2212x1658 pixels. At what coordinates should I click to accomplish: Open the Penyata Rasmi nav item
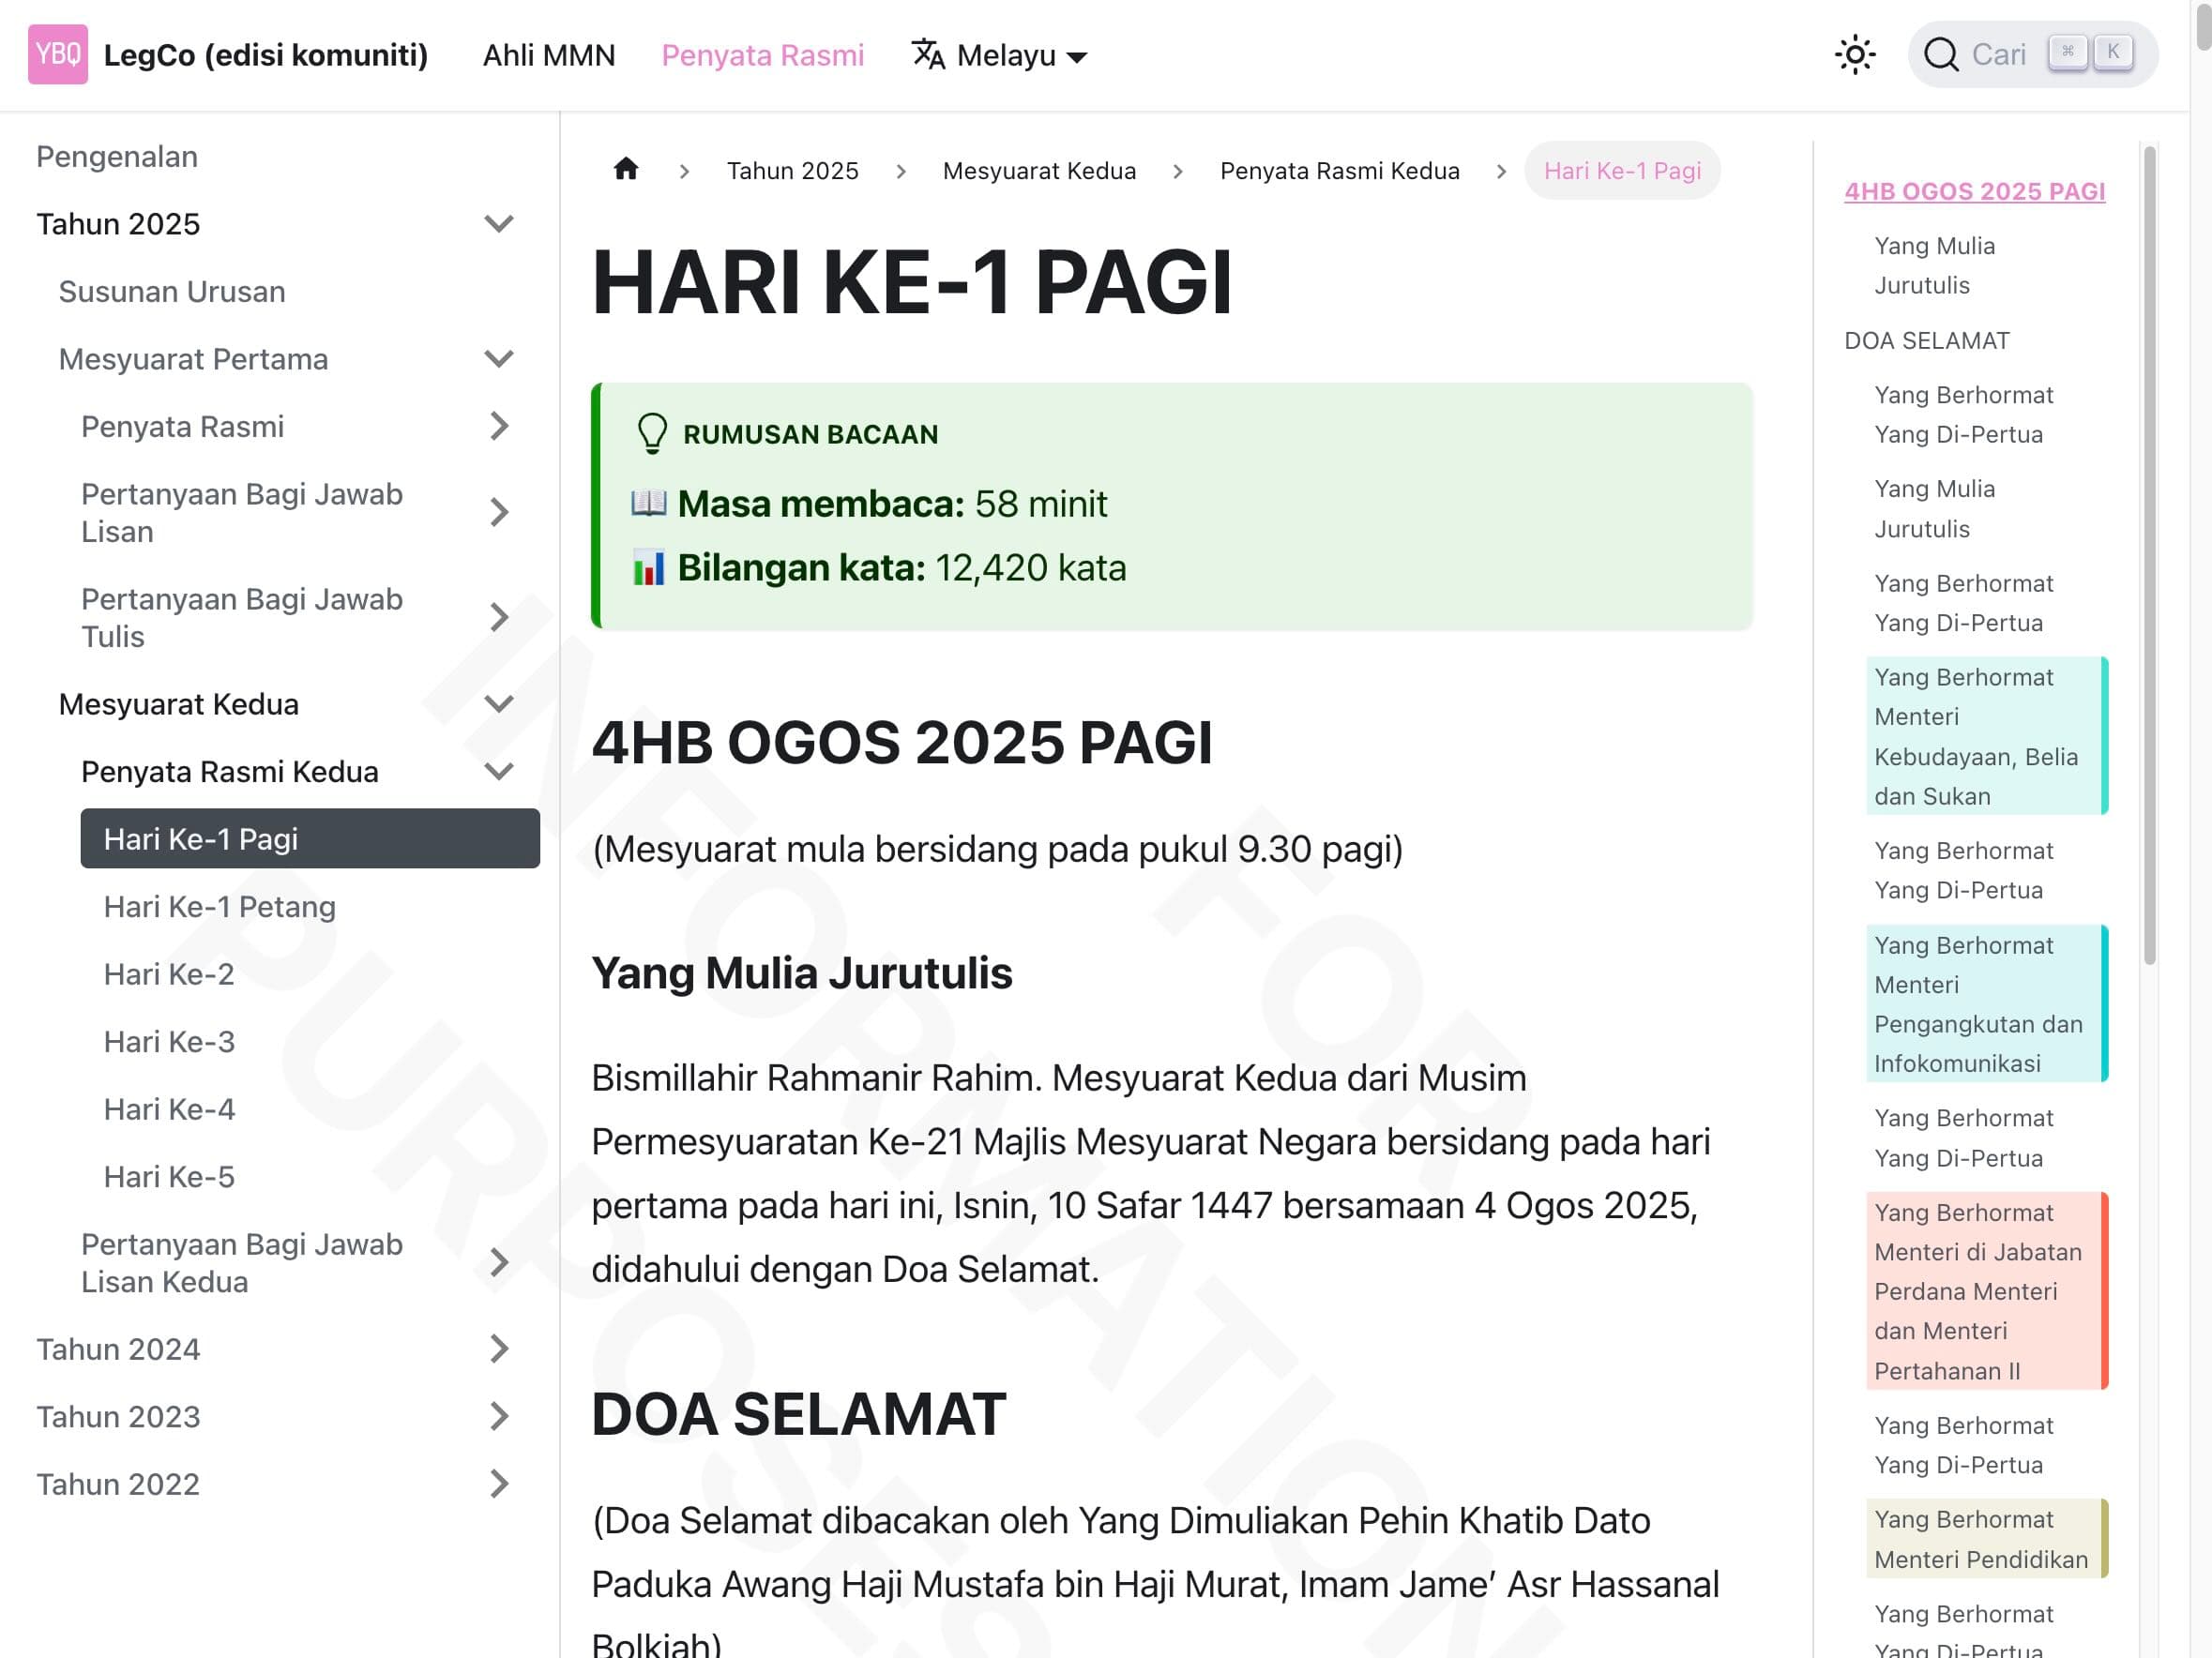762,55
